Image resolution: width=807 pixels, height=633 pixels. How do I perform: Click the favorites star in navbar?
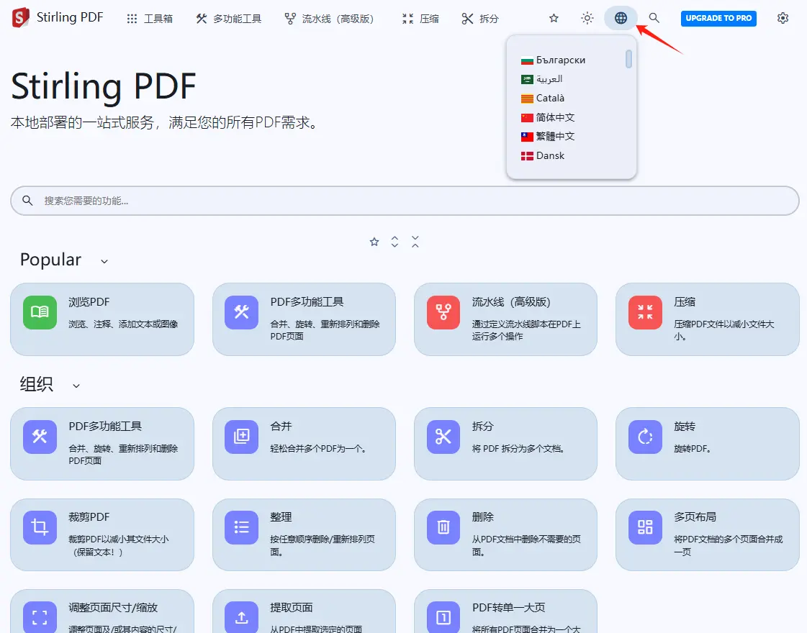pos(554,18)
